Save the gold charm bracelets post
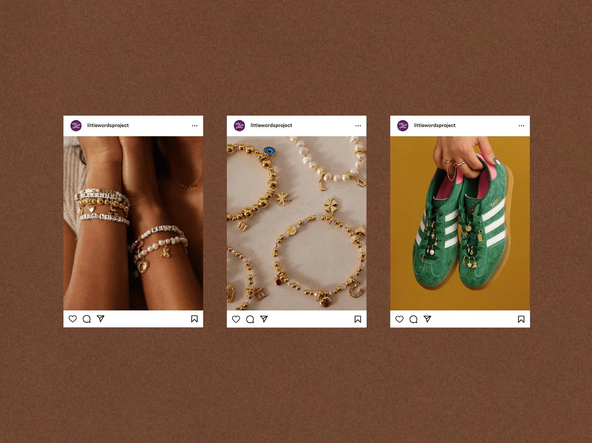The height and width of the screenshot is (443, 592). [x=358, y=319]
